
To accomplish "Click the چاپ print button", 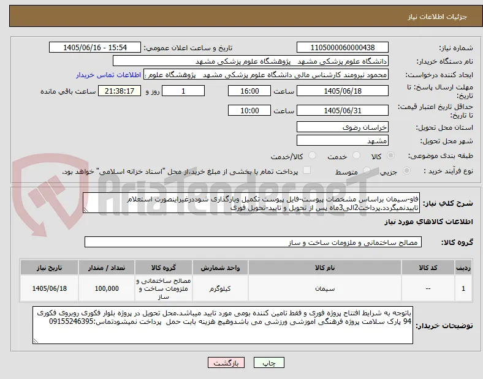I will 269,363.
